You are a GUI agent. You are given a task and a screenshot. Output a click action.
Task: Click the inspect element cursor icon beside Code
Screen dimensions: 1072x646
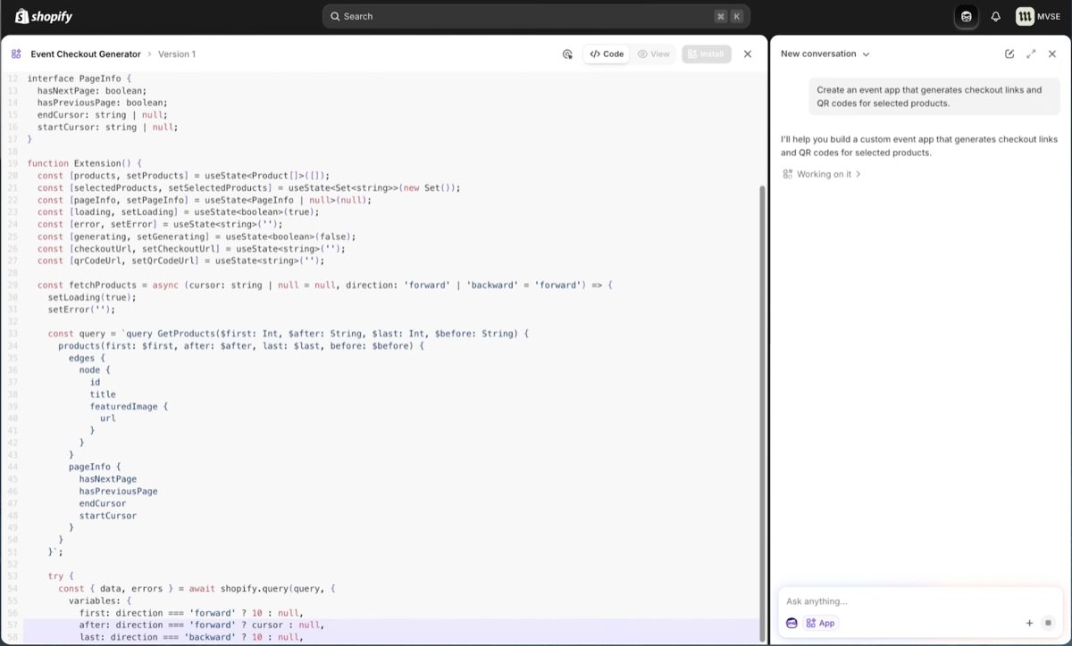click(567, 54)
